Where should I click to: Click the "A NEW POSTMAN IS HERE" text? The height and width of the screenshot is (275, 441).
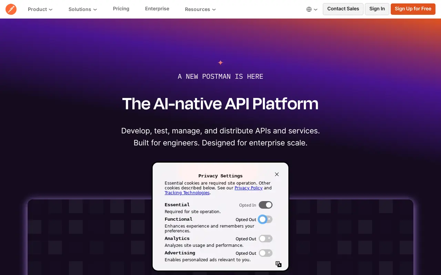(220, 76)
